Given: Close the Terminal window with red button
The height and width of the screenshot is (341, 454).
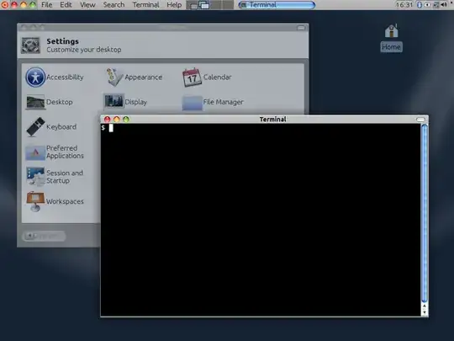Looking at the screenshot, I should (107, 120).
